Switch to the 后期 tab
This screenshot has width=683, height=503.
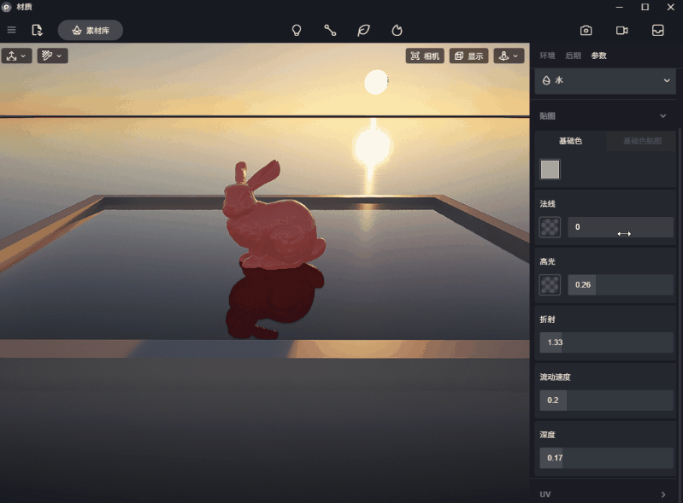[x=573, y=56]
